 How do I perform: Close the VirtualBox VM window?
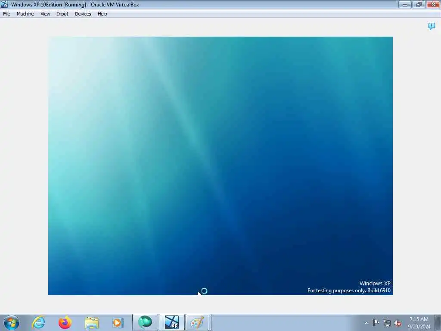pyautogui.click(x=433, y=4)
